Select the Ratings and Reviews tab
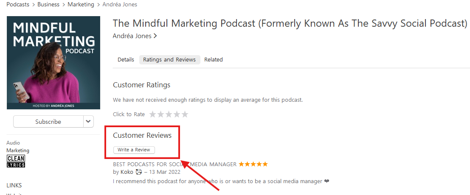 coord(169,59)
